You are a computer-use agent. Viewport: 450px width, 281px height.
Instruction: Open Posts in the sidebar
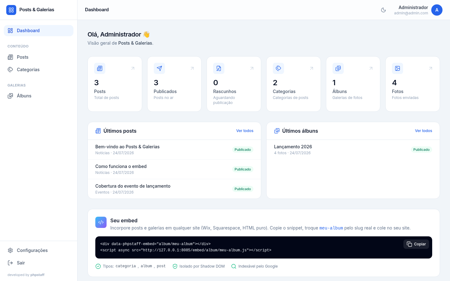click(x=38, y=57)
